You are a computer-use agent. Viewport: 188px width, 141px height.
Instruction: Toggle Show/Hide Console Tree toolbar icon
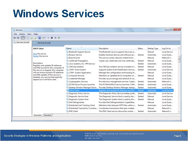pyautogui.click(x=23, y=38)
